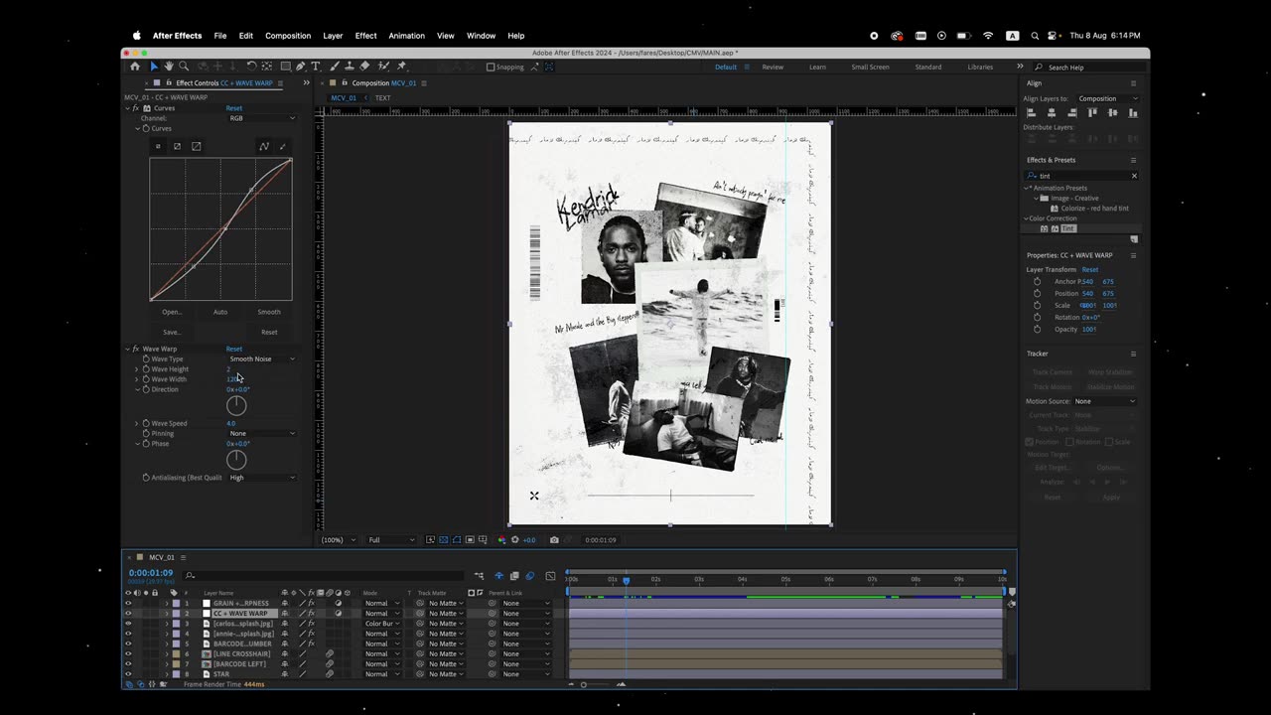Select the Type text tool
Screen dimensions: 1271x715
pyautogui.click(x=316, y=67)
